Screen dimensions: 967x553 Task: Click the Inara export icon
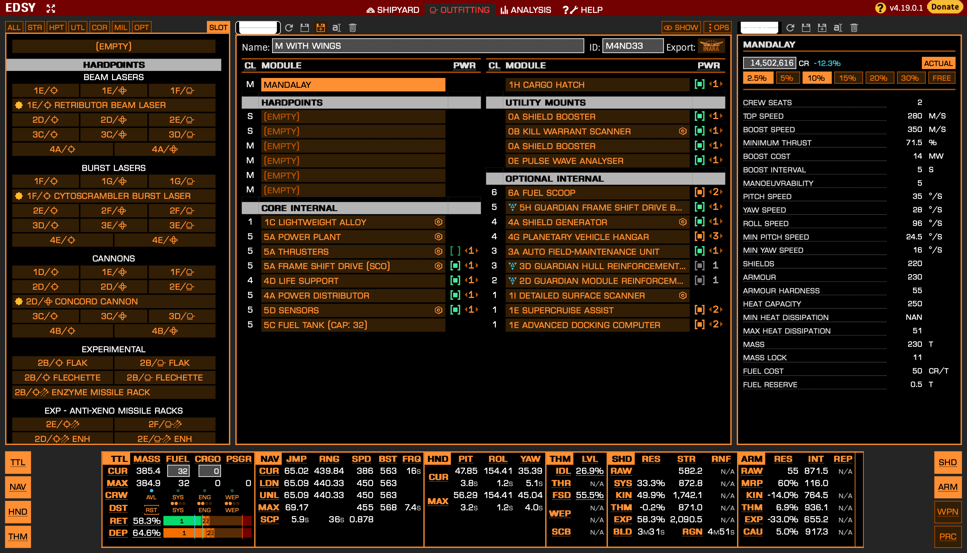tap(711, 46)
